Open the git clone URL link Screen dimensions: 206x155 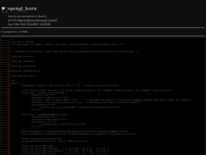click(37, 20)
